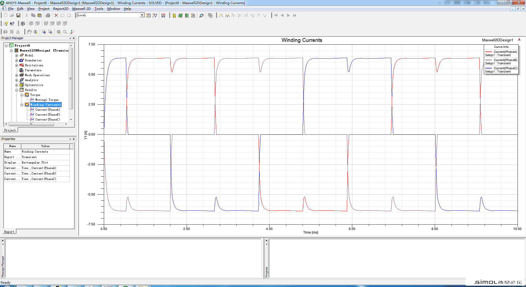526x287 pixels.
Task: Select Current(PhaseA) trace in tree
Action: pyautogui.click(x=48, y=110)
